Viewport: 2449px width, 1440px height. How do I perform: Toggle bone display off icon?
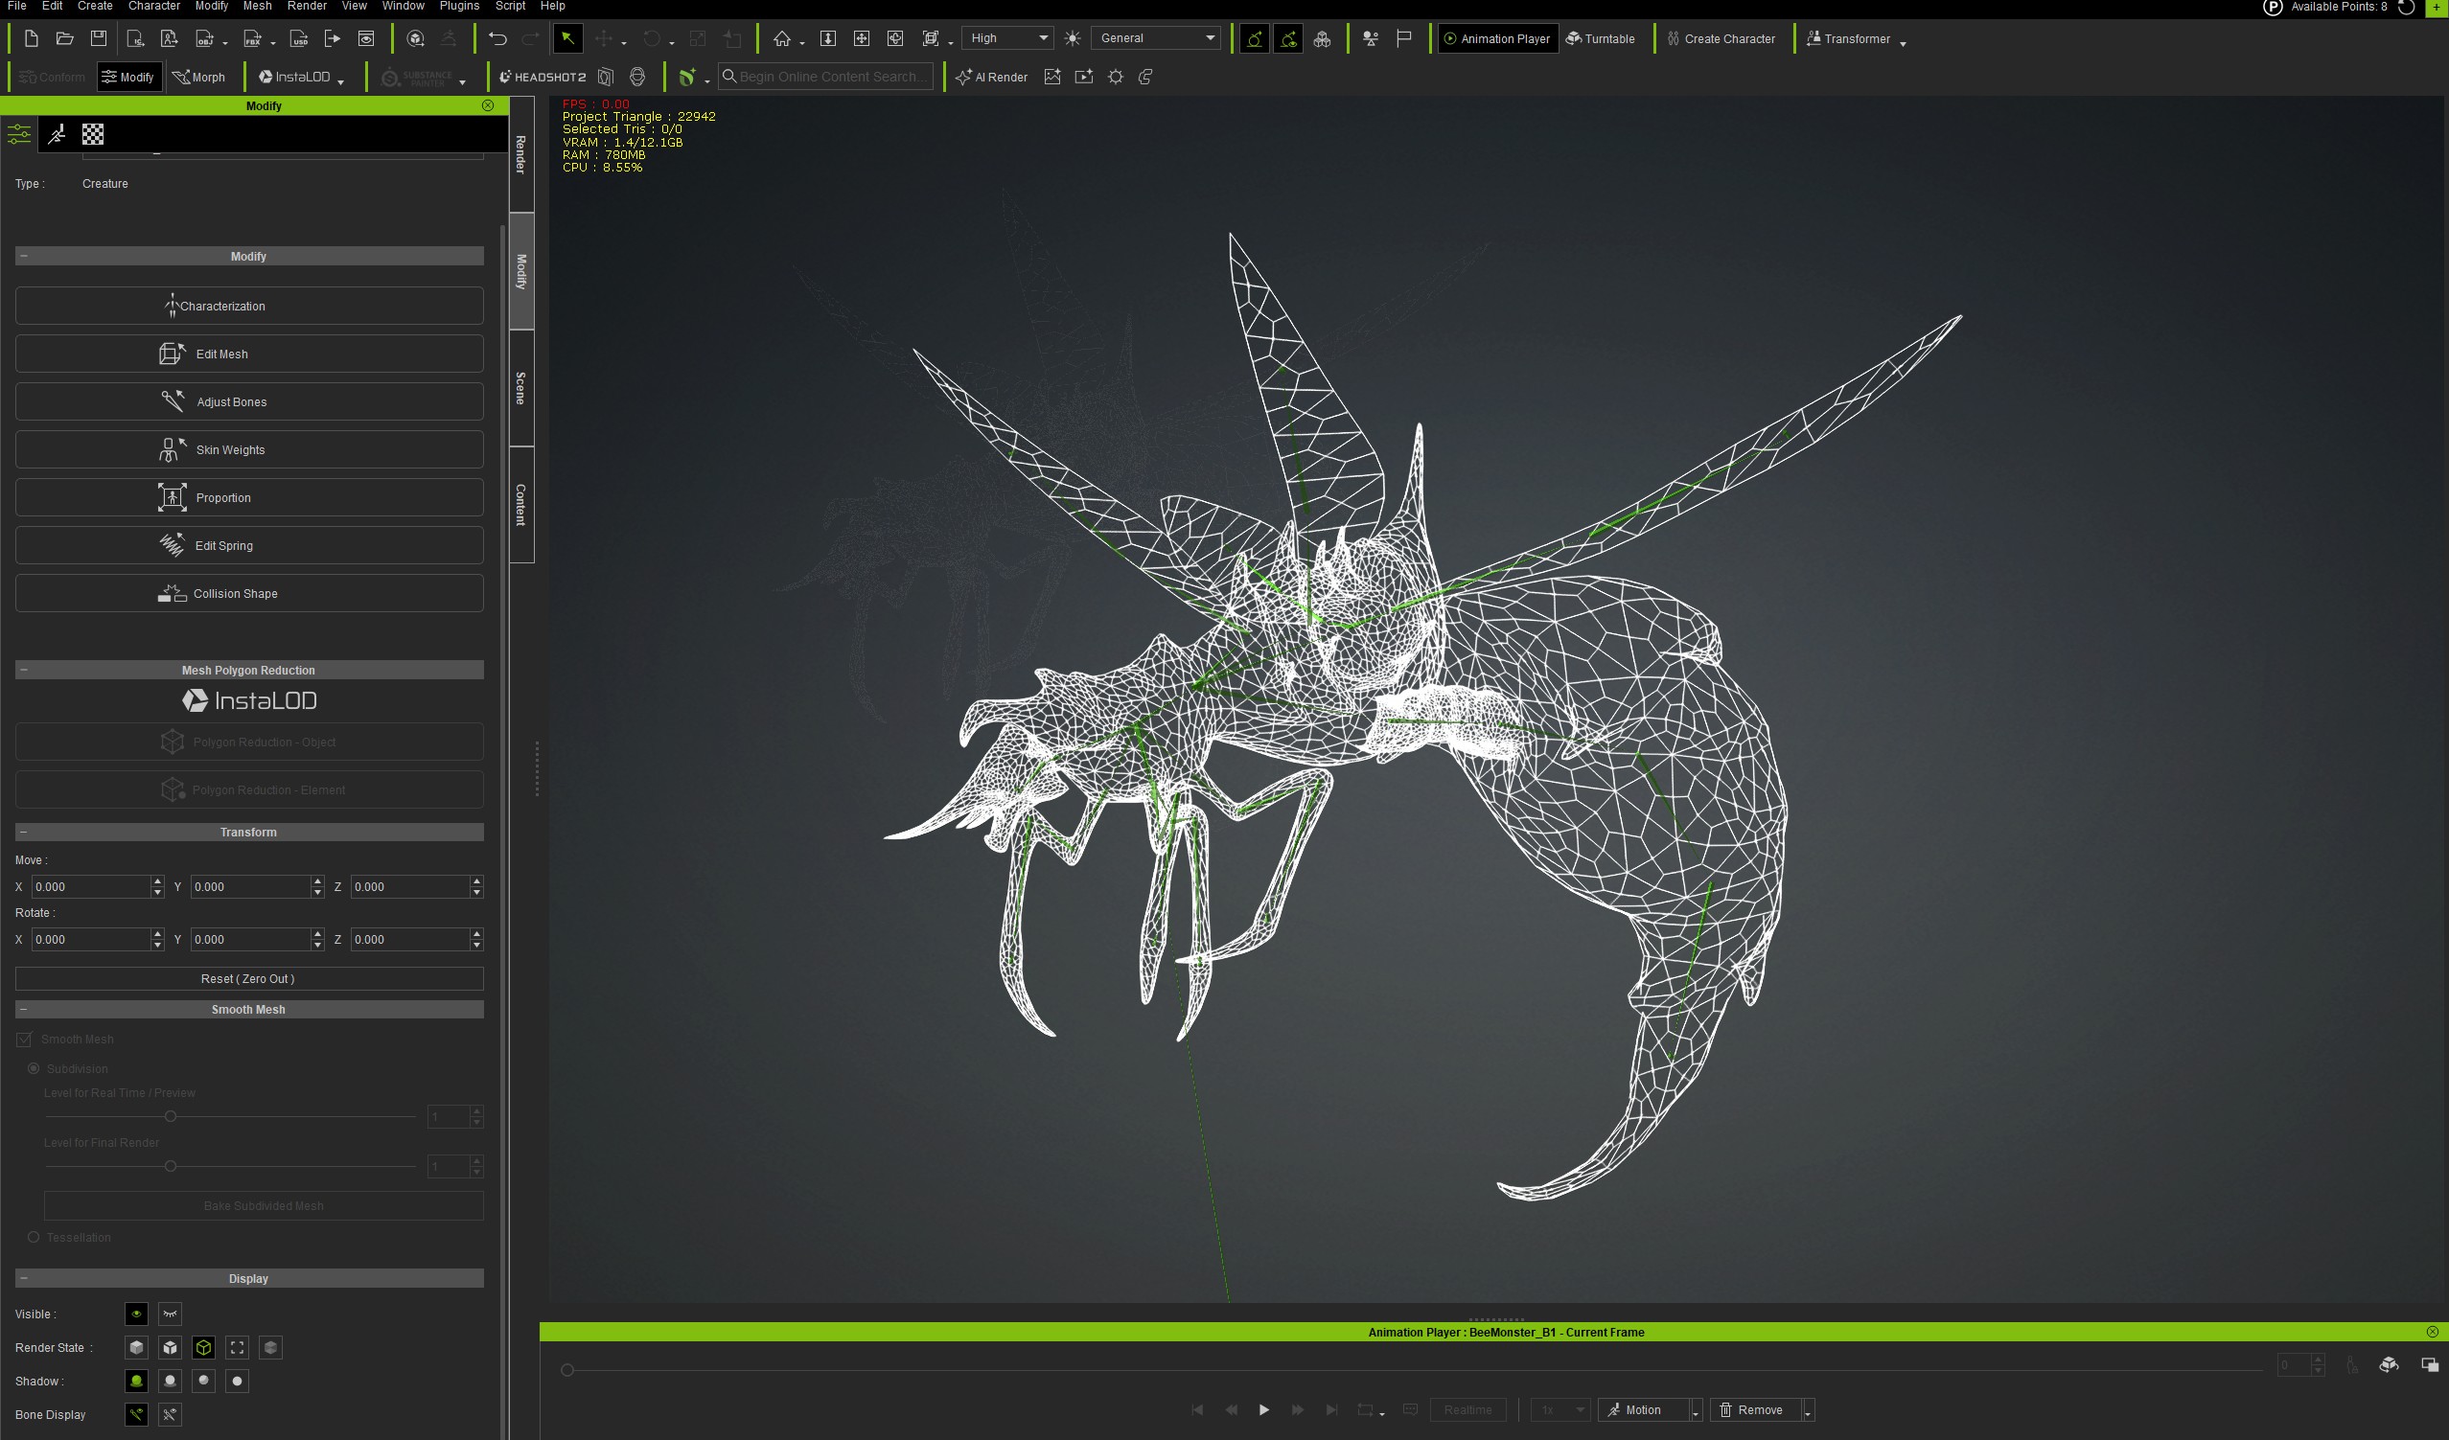(170, 1415)
